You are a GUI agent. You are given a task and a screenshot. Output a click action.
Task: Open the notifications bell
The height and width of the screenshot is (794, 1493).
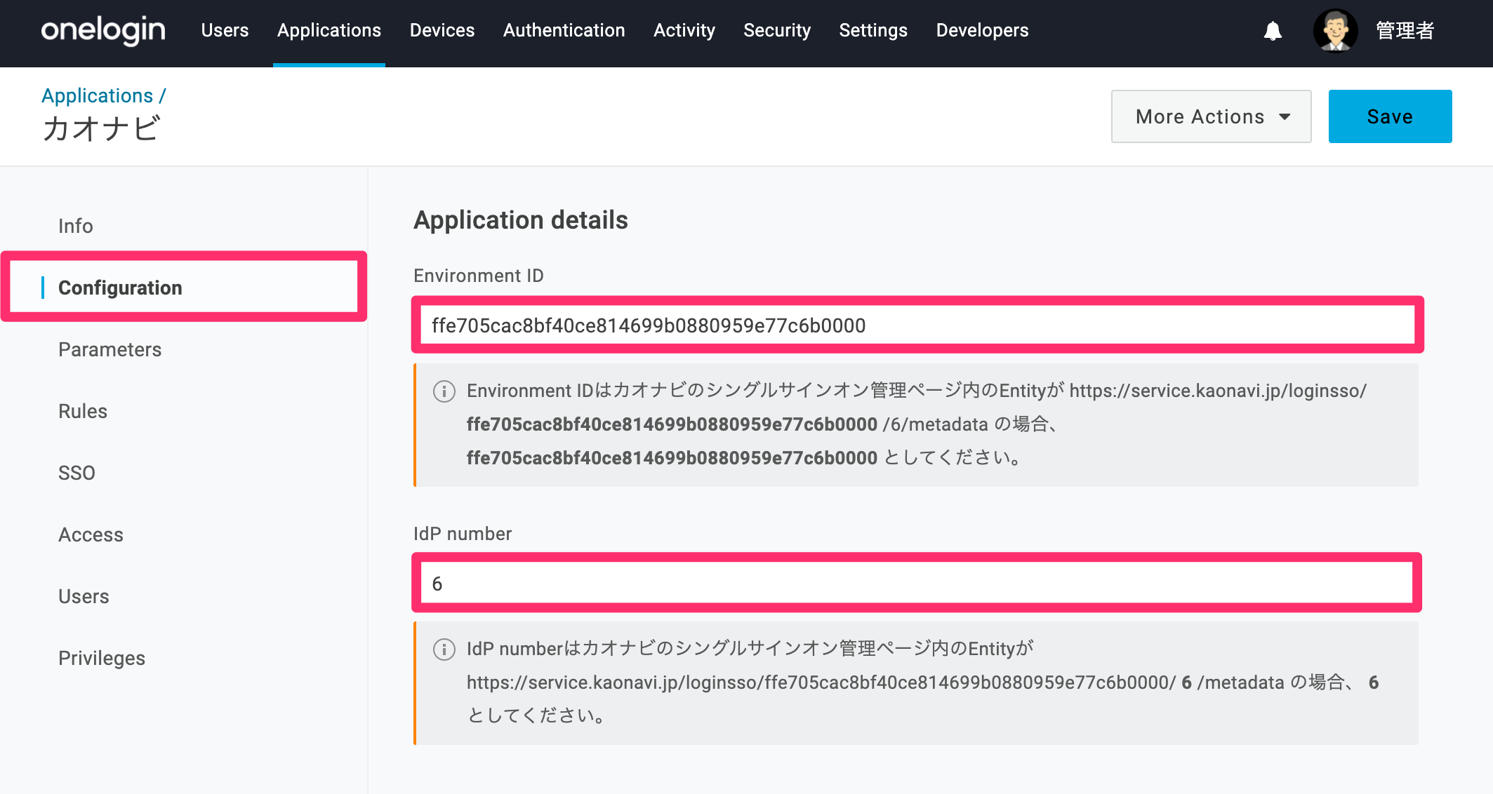(x=1273, y=31)
